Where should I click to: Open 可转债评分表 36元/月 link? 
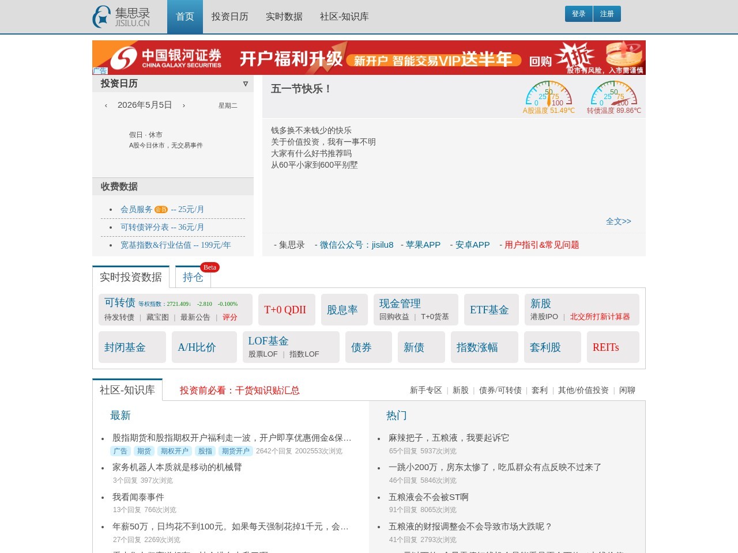pyautogui.click(x=162, y=228)
